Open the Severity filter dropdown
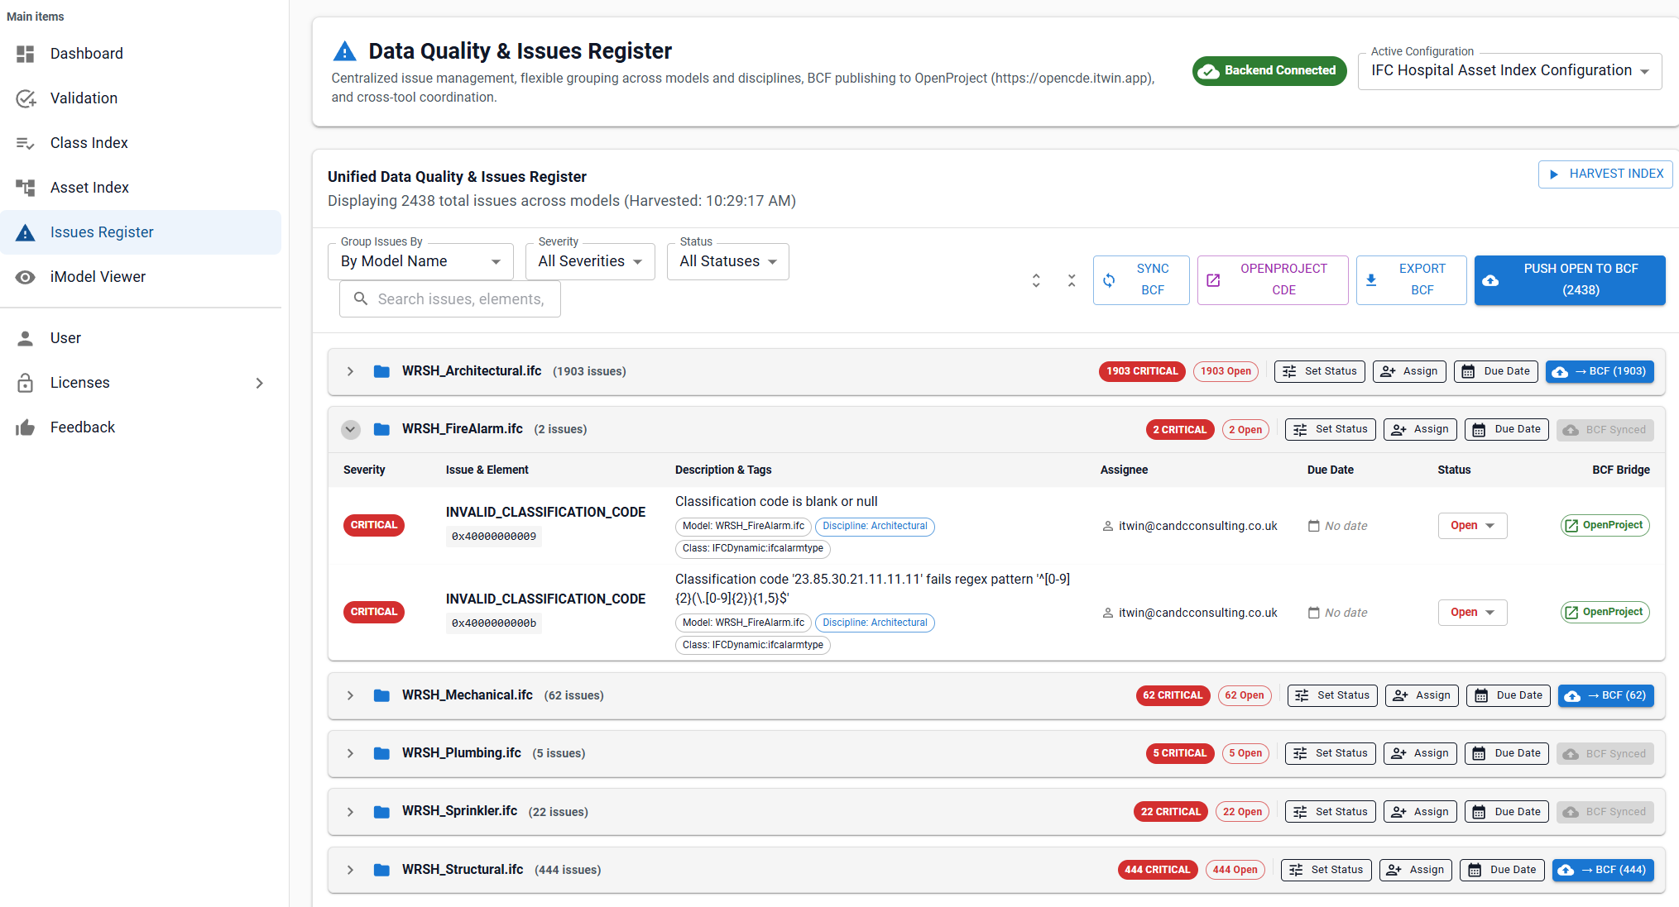This screenshot has width=1679, height=907. (590, 261)
